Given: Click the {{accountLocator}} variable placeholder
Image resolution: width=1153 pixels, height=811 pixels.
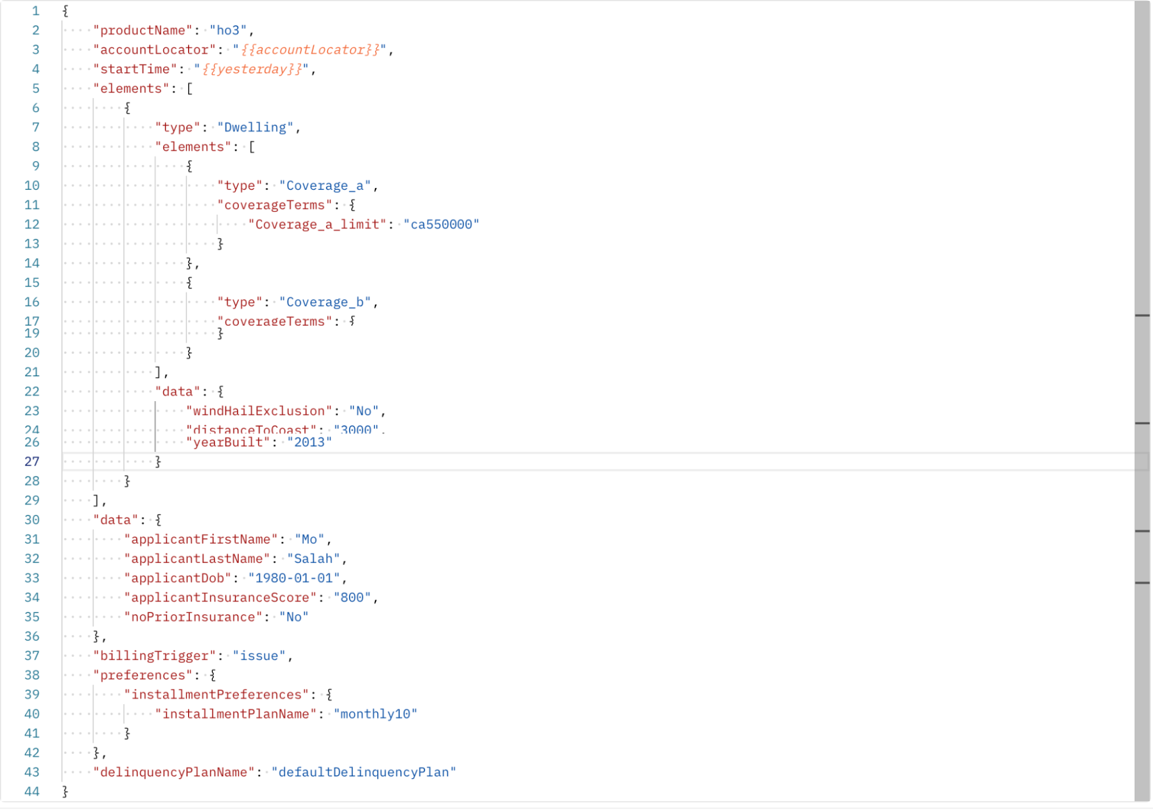Looking at the screenshot, I should click(310, 50).
